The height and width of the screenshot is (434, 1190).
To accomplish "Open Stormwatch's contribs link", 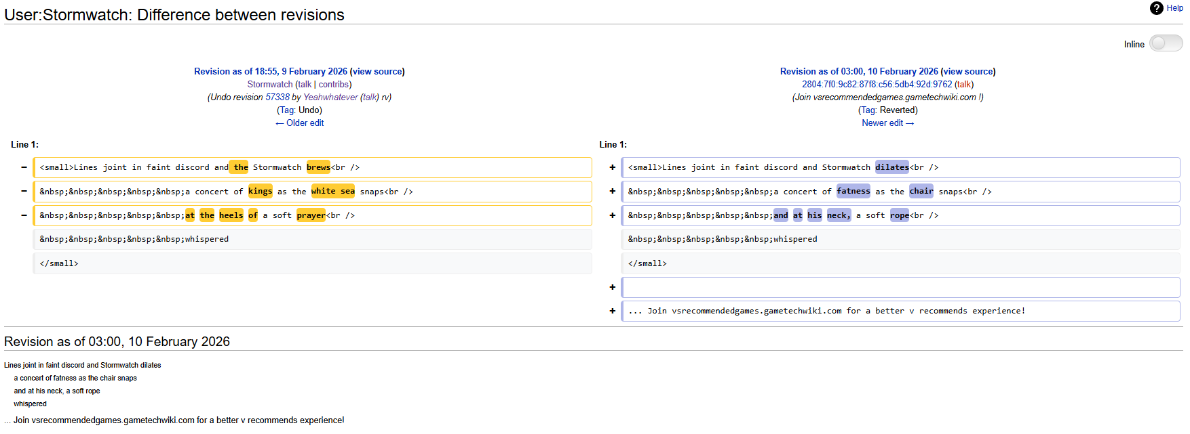I will coord(334,84).
